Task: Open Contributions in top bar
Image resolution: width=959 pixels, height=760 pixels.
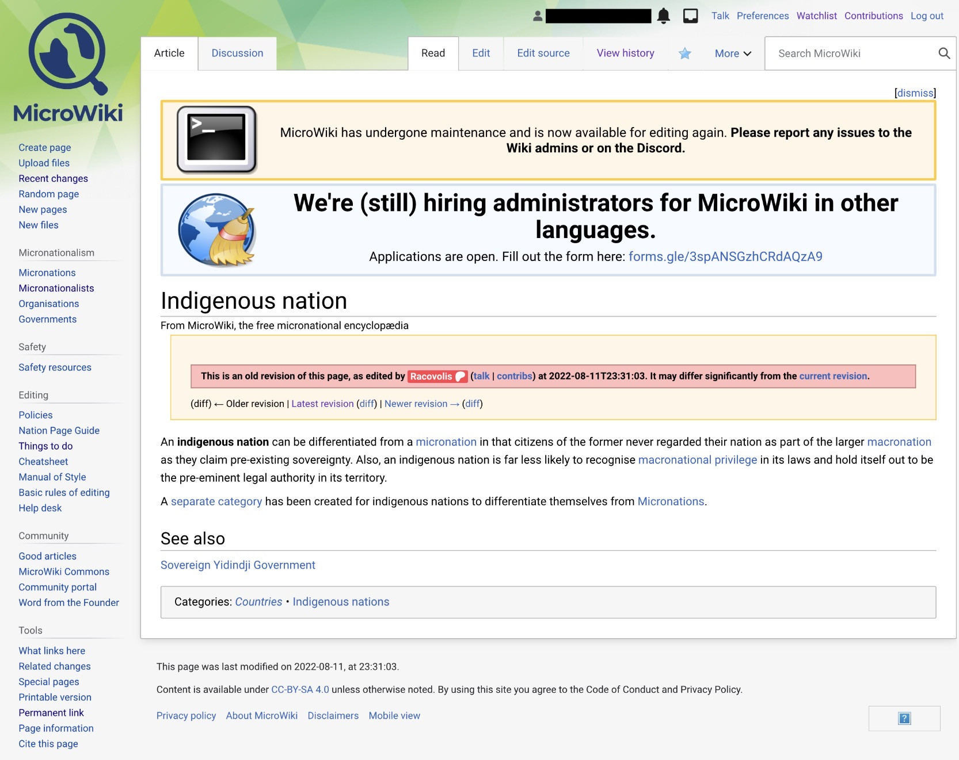Action: [873, 16]
